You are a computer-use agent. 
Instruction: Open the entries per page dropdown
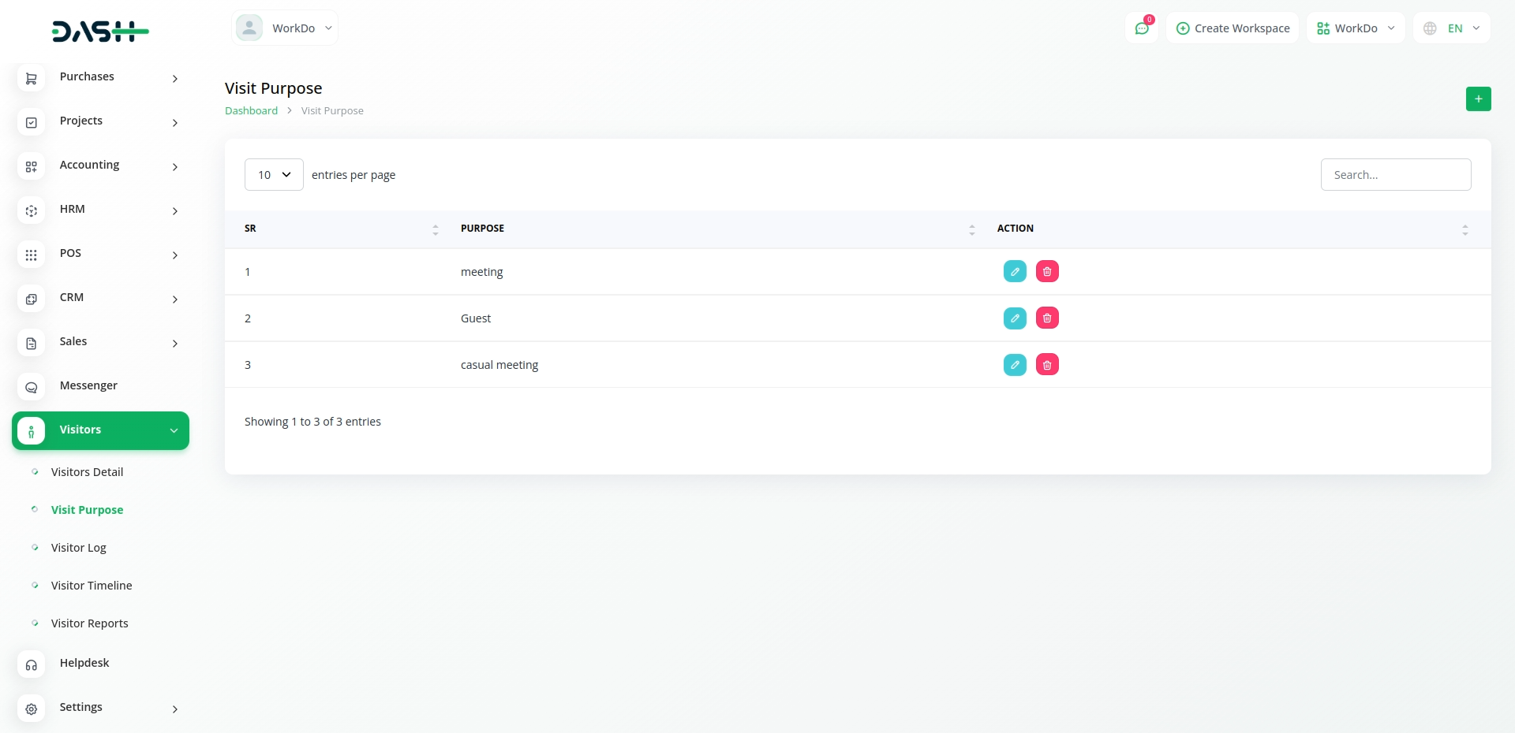point(274,174)
